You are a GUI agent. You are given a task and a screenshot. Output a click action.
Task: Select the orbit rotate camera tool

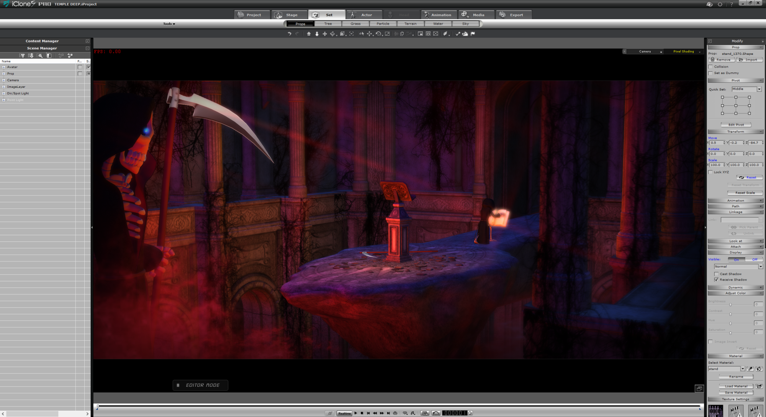tap(332, 34)
